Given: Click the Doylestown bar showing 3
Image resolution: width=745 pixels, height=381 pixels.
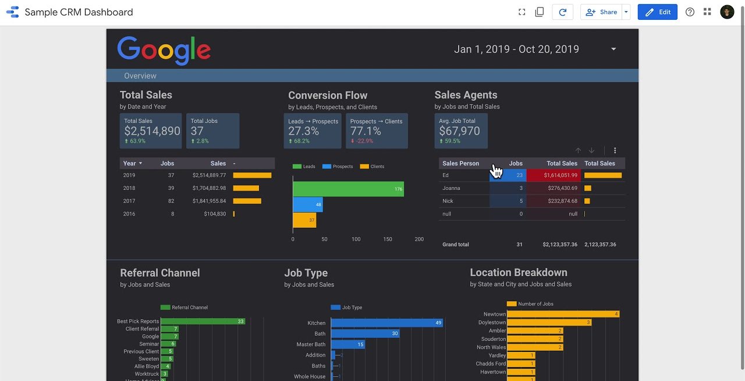Looking at the screenshot, I should [549, 322].
